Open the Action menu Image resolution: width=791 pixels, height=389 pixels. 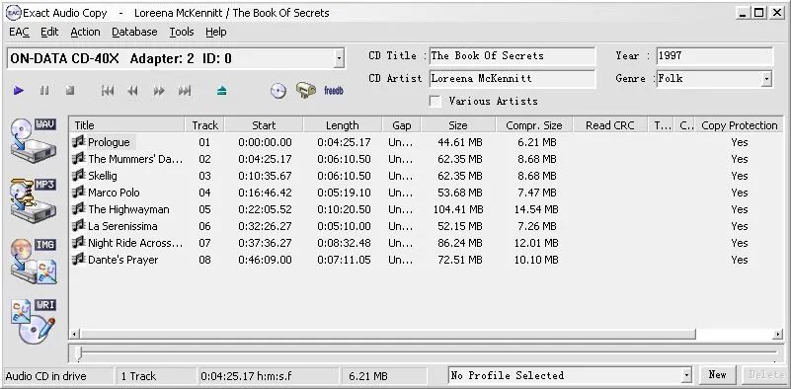(85, 32)
